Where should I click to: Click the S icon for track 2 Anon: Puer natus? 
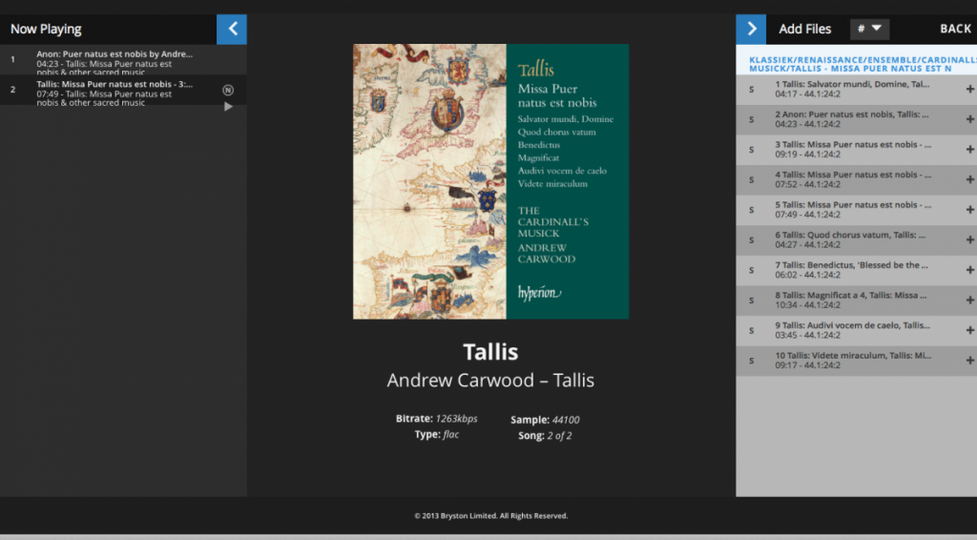point(752,119)
